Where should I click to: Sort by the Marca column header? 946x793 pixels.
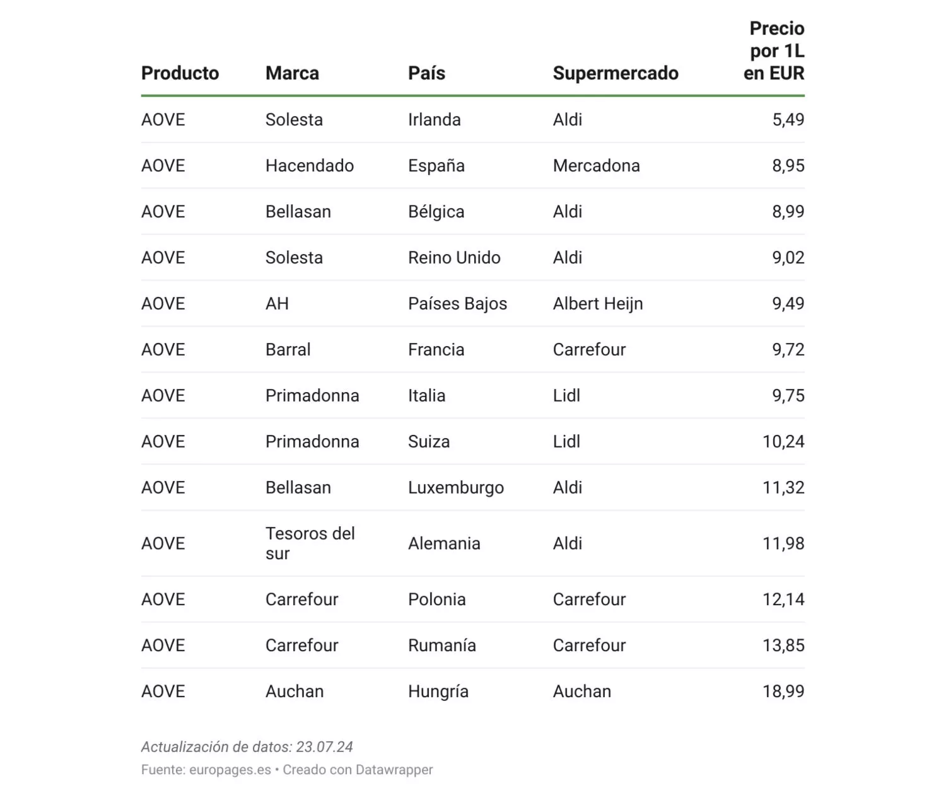[292, 73]
